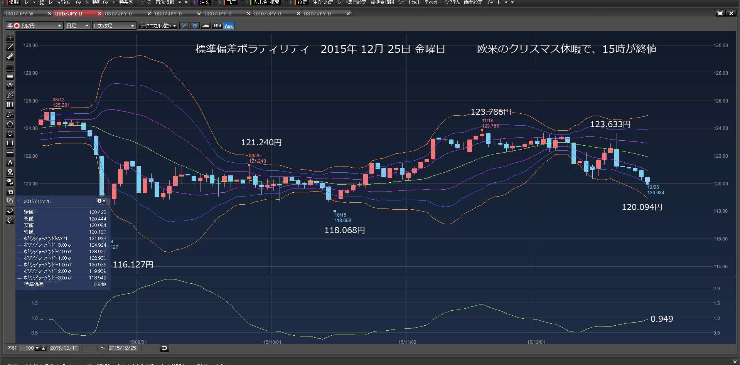Select the smiley ICON stamp tool
Viewport: 740px width, 365px height.
click(x=10, y=172)
